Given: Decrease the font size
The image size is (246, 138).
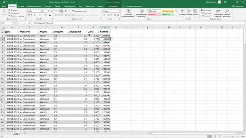Looking at the screenshot, I should [52, 11].
